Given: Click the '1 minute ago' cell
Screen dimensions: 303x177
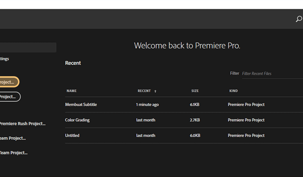Looking at the screenshot, I should pyautogui.click(x=147, y=105).
